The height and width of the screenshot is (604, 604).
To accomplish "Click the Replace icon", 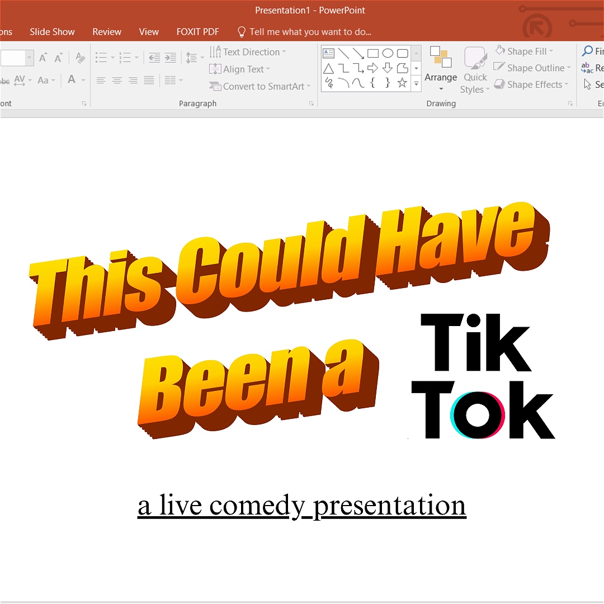I will 587,68.
